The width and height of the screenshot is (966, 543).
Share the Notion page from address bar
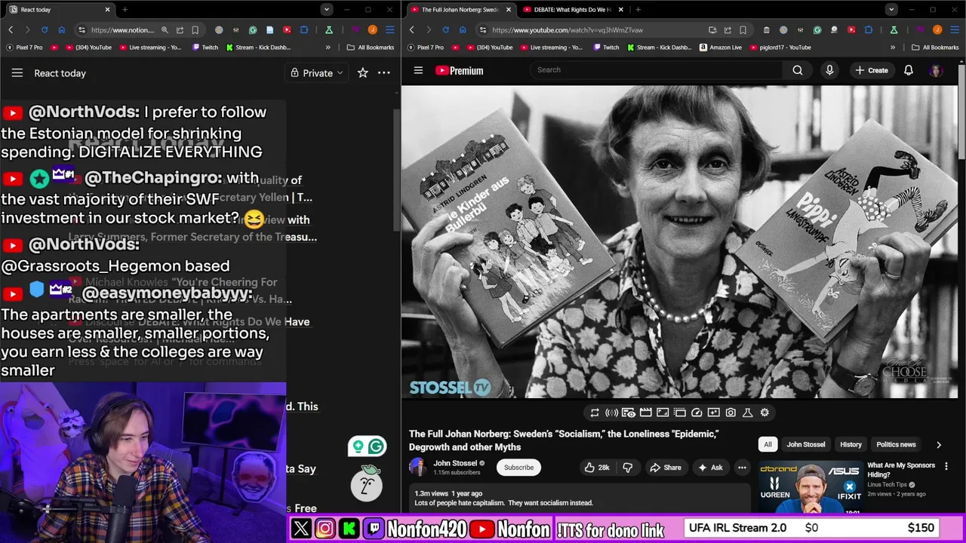(x=180, y=30)
